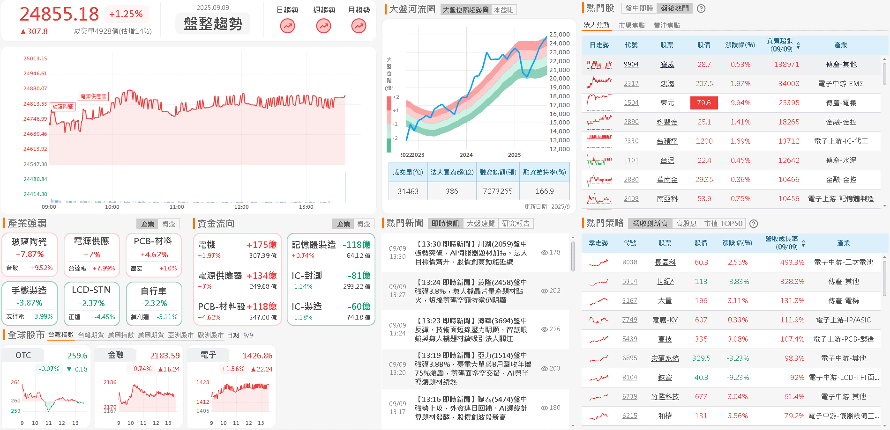Click the 週趨勢 trend icon
The height and width of the screenshot is (430, 890).
(323, 26)
